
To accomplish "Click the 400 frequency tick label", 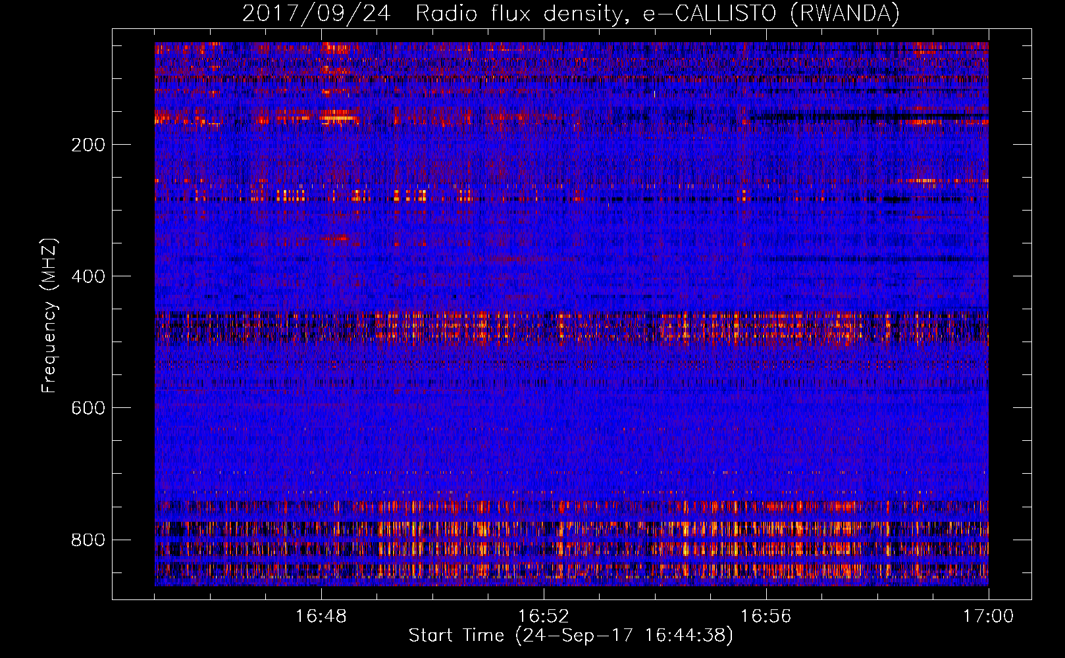I will (88, 276).
